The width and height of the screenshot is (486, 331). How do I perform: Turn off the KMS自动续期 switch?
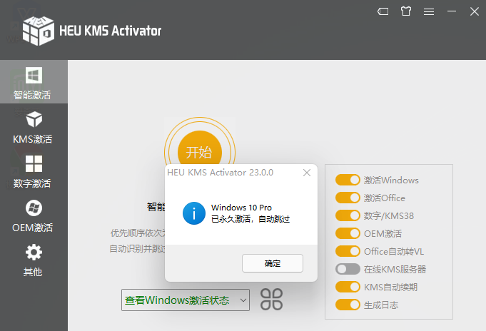point(348,287)
